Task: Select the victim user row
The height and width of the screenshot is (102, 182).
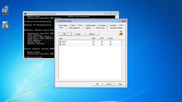Action: [x=90, y=44]
